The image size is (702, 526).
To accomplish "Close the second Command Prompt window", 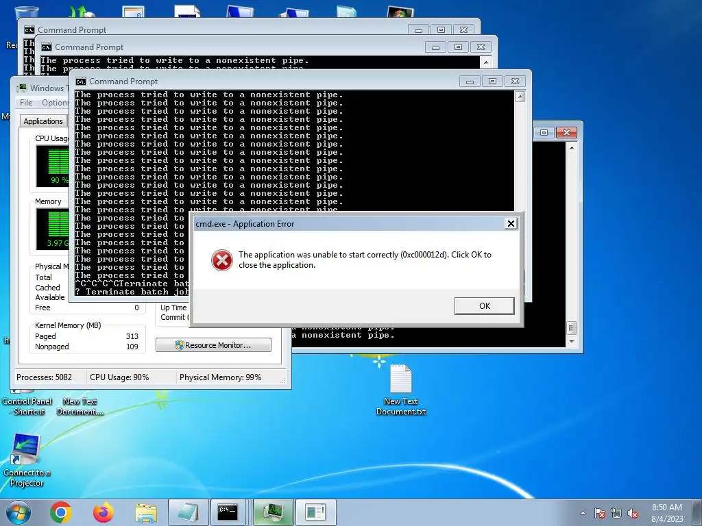I will point(481,47).
